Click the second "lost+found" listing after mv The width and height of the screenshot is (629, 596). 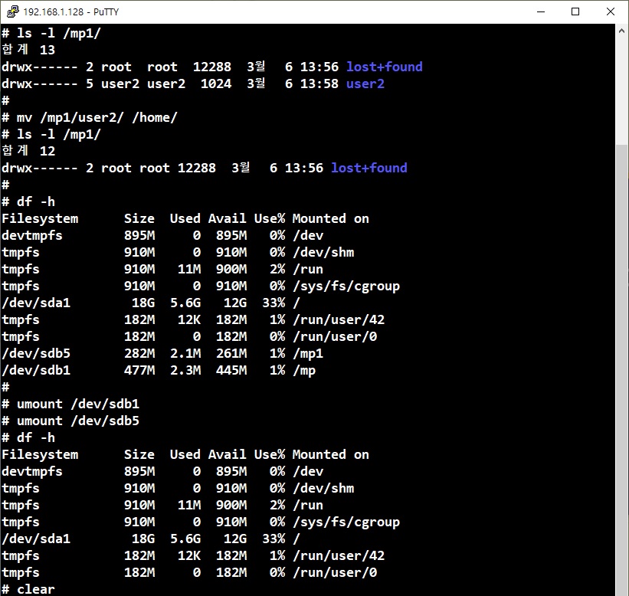coord(369,168)
